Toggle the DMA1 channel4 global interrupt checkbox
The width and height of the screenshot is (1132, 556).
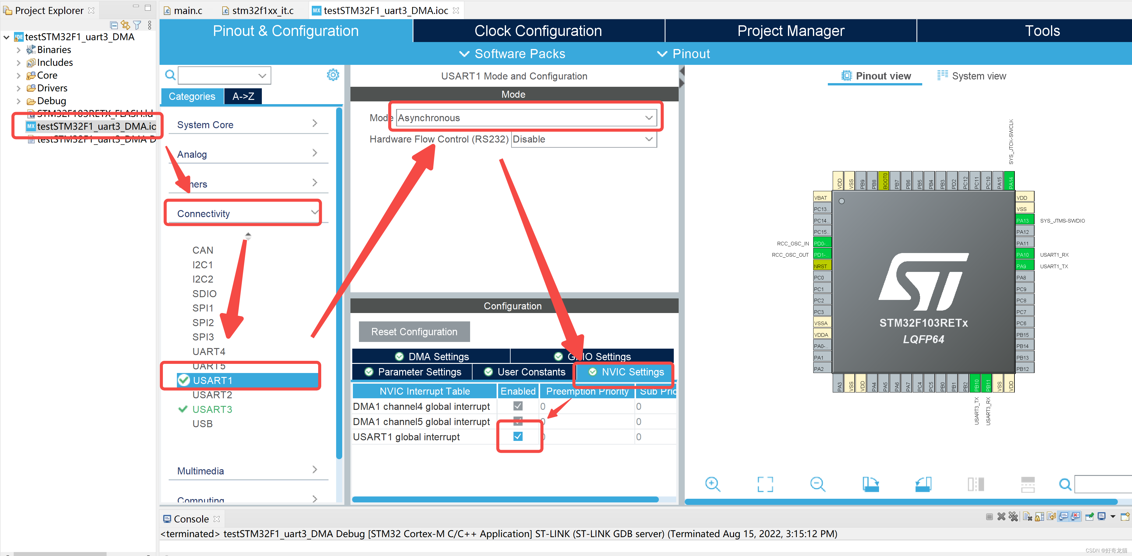pyautogui.click(x=518, y=406)
